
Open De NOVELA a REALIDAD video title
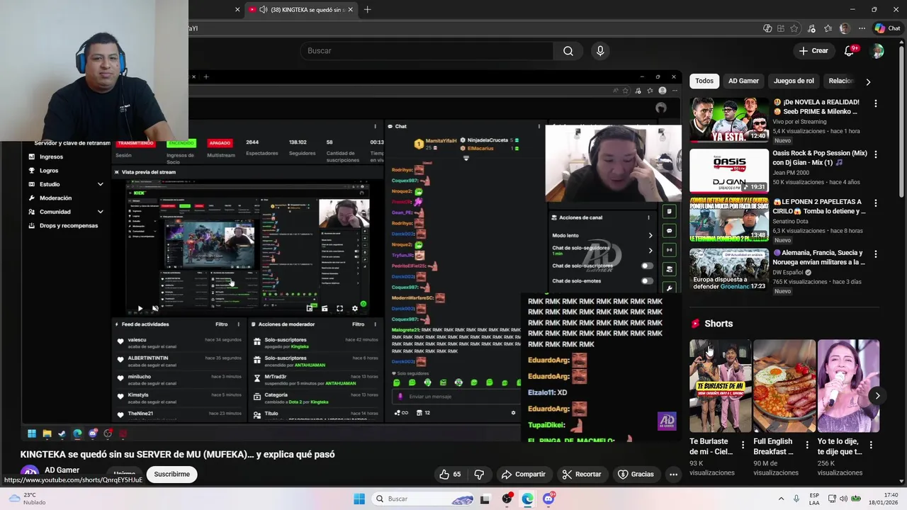(x=816, y=107)
